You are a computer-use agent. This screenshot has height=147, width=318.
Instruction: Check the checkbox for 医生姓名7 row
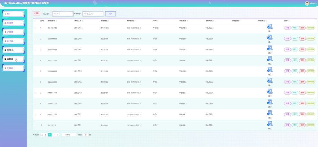tap(35, 61)
